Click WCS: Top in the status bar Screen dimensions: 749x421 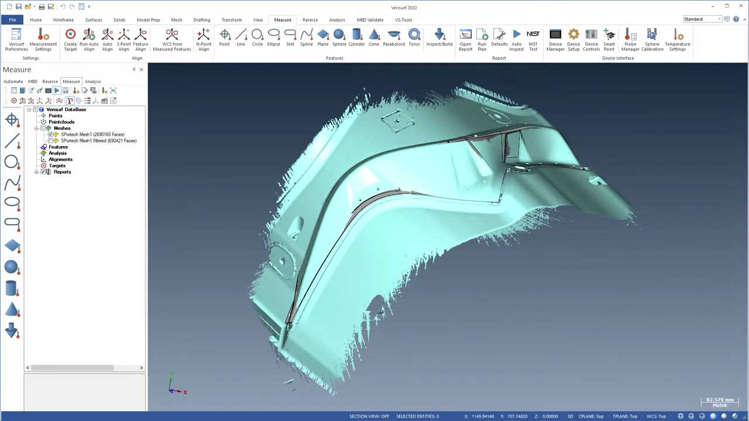(656, 416)
